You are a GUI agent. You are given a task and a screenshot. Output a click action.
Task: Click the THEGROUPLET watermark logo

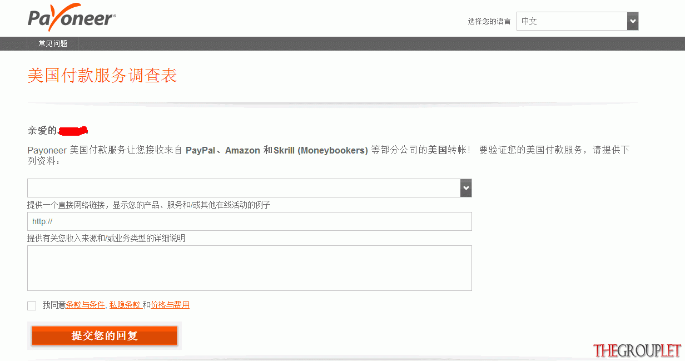coord(637,350)
